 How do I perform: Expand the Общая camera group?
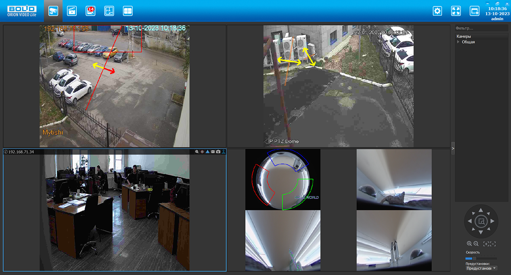pos(458,42)
